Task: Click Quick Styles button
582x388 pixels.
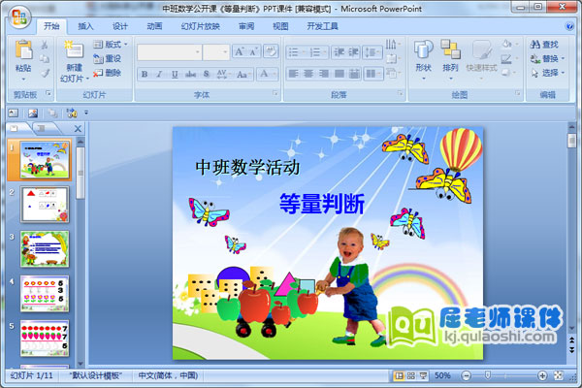Action: coord(482,58)
